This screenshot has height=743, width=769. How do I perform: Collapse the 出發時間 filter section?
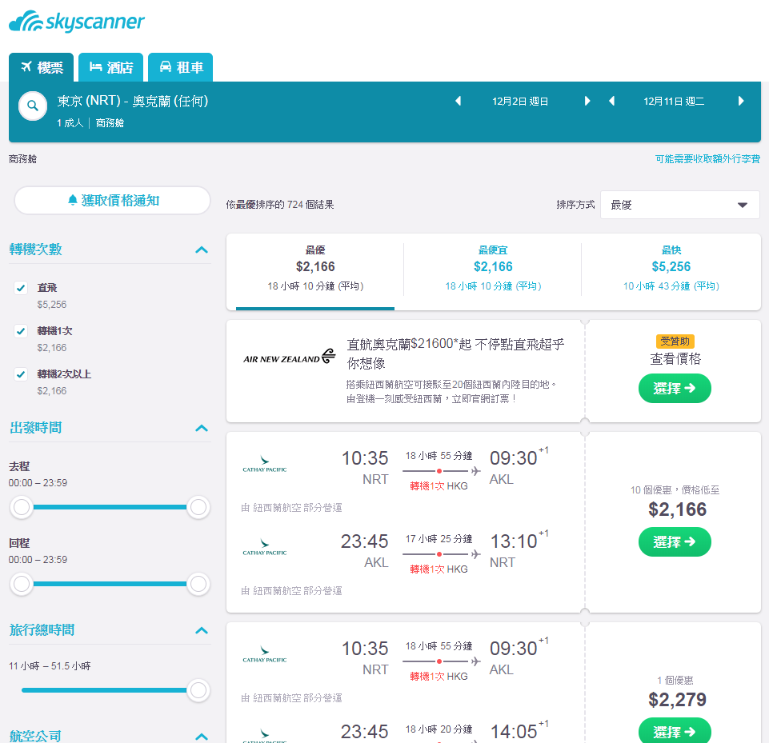(202, 429)
